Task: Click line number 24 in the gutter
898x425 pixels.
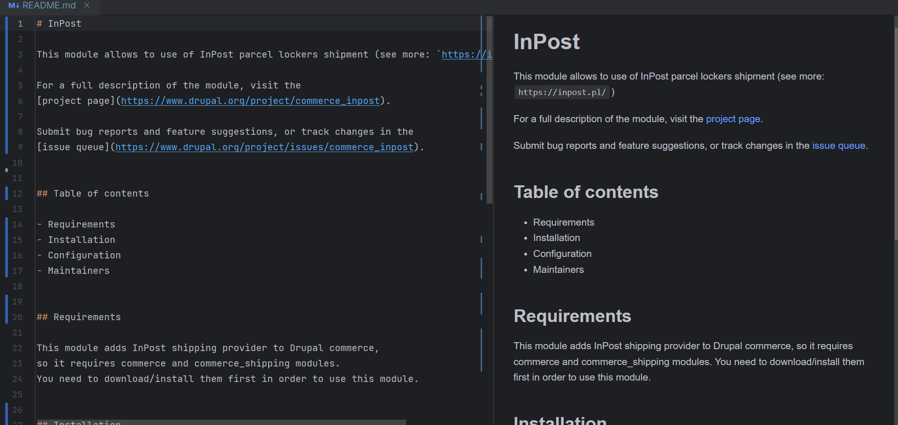Action: click(17, 379)
